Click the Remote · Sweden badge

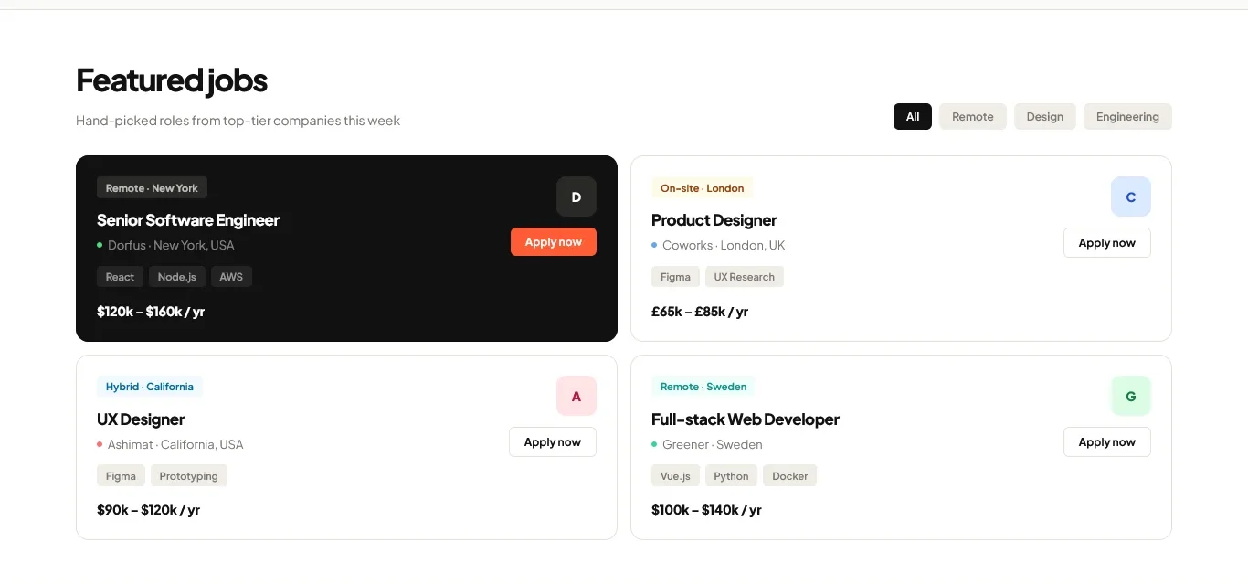(x=703, y=387)
